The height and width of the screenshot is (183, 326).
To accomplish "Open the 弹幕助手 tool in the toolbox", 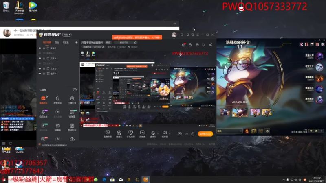I will (43, 100).
